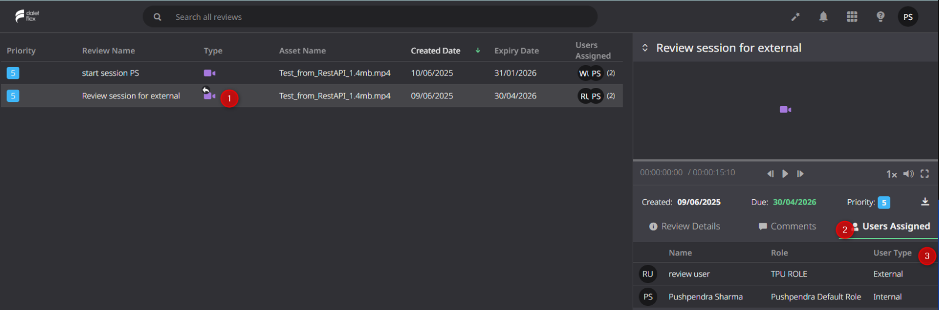
Task: Step forward one frame
Action: pyautogui.click(x=800, y=173)
